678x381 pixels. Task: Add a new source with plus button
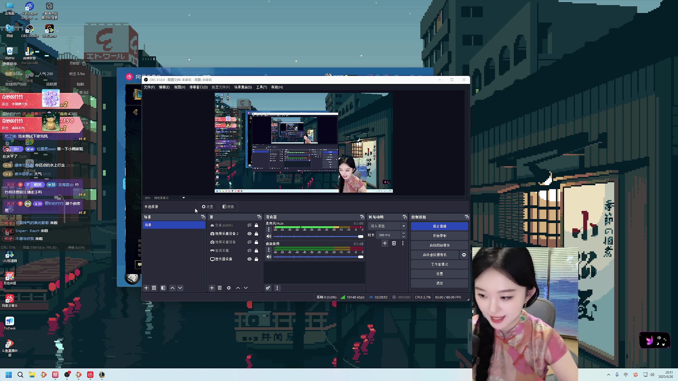click(x=212, y=288)
